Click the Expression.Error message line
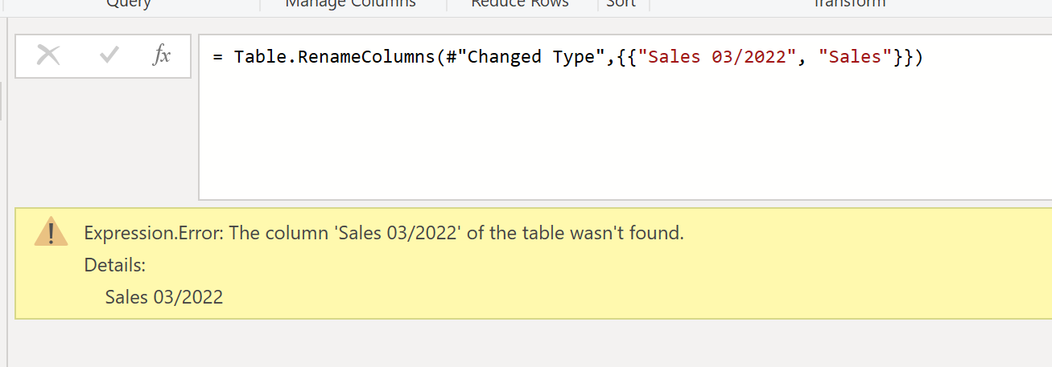Screen dimensions: 1052x367 (x=384, y=234)
